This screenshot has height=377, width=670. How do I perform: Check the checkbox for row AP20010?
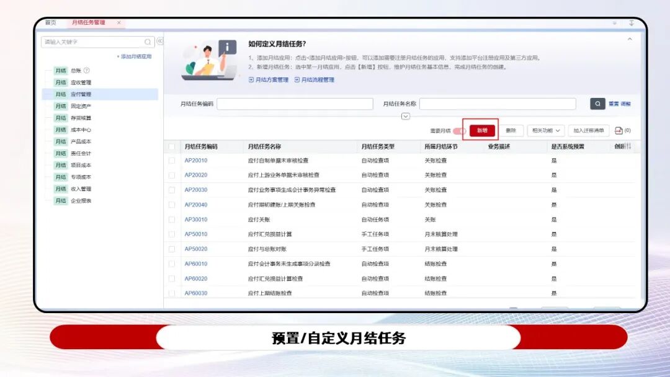(173, 161)
